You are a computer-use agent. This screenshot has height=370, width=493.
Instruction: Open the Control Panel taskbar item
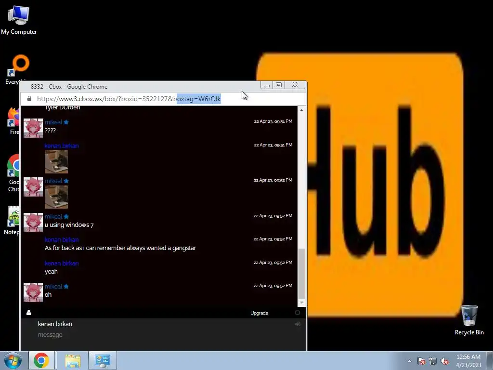[103, 360]
